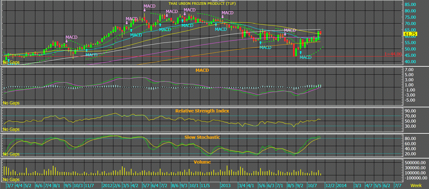Click No Gaps label in RSI panel
The width and height of the screenshot is (429, 189).
coord(11,129)
